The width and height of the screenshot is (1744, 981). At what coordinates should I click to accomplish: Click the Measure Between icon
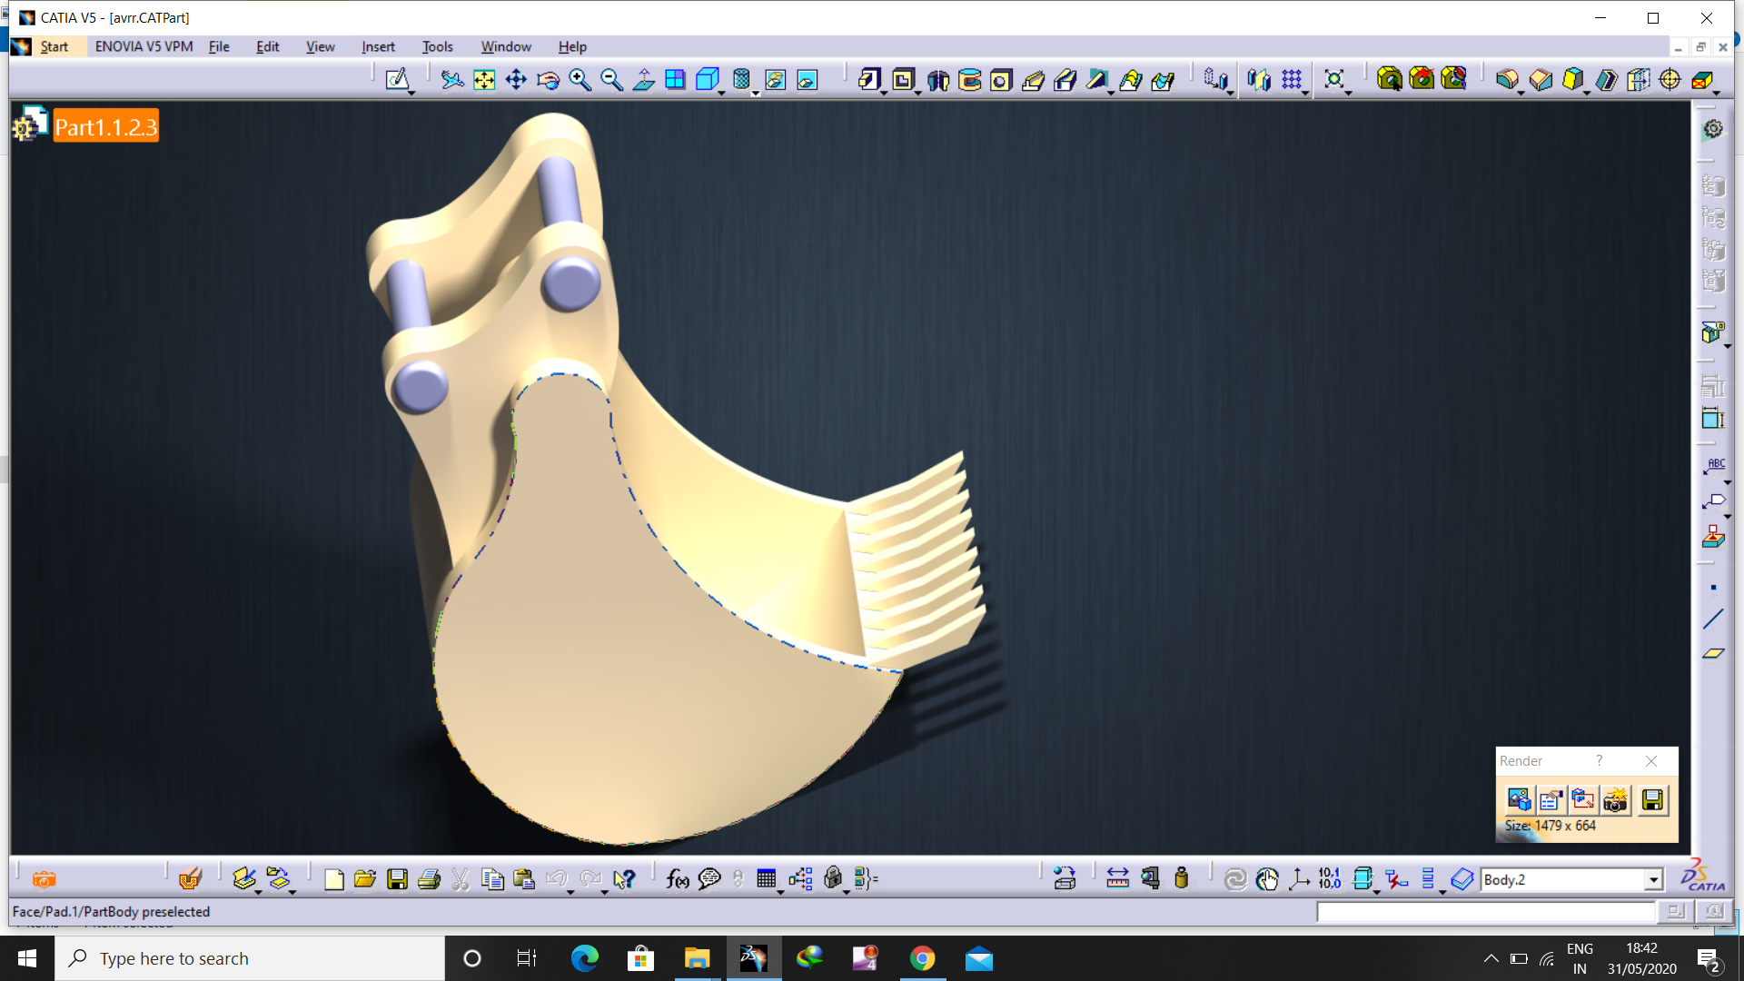pyautogui.click(x=1117, y=878)
